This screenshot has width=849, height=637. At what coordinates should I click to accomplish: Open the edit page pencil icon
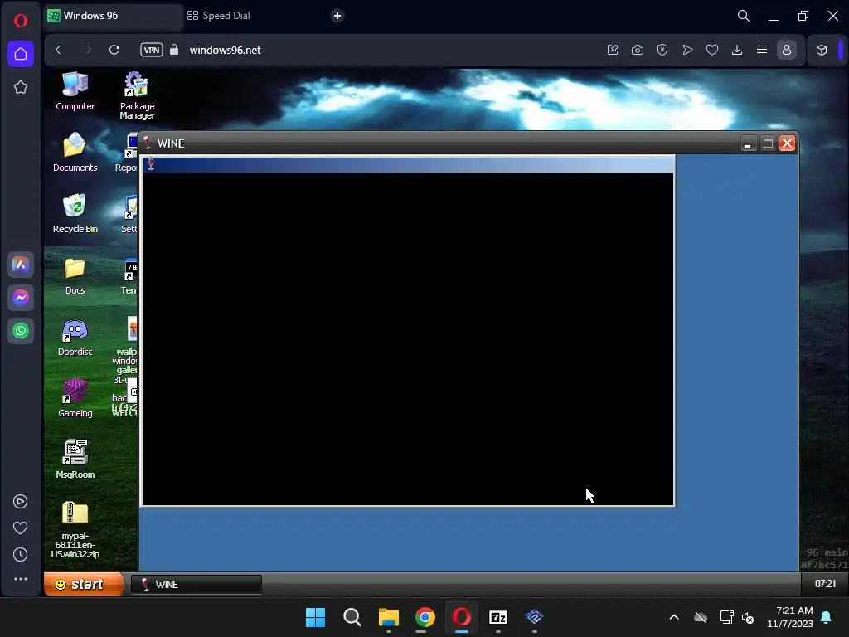point(613,50)
